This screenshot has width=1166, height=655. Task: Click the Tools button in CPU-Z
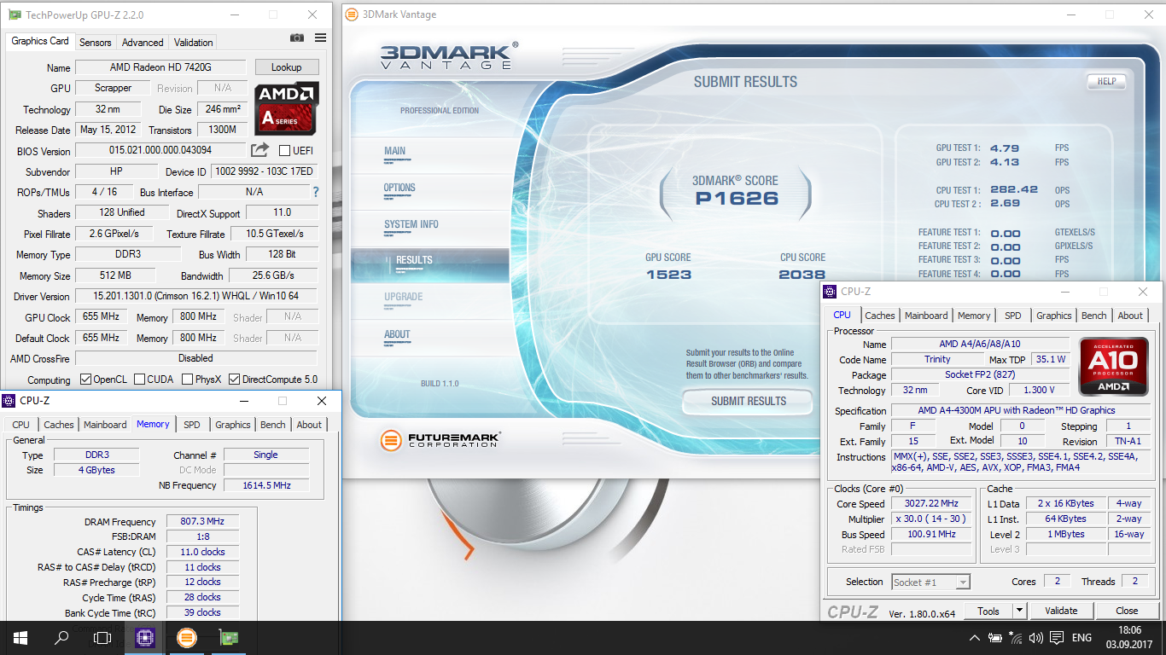(x=988, y=611)
